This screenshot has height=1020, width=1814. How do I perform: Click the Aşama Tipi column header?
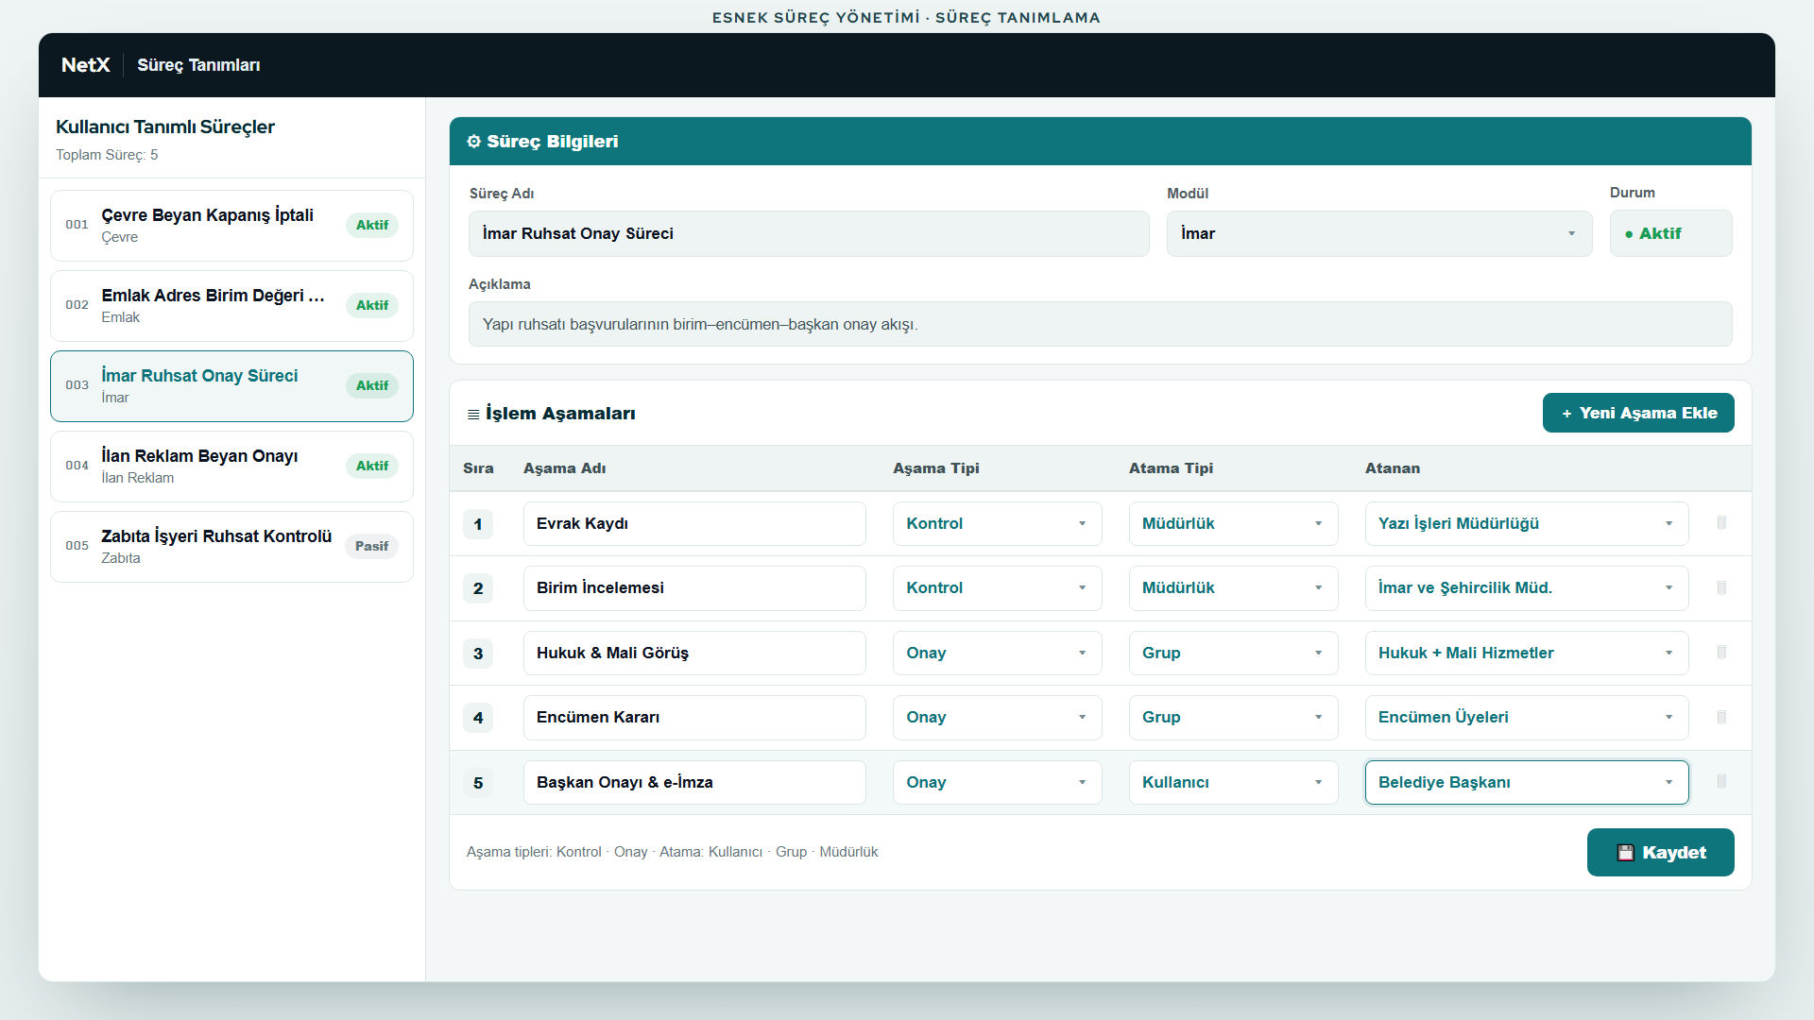pyautogui.click(x=935, y=468)
